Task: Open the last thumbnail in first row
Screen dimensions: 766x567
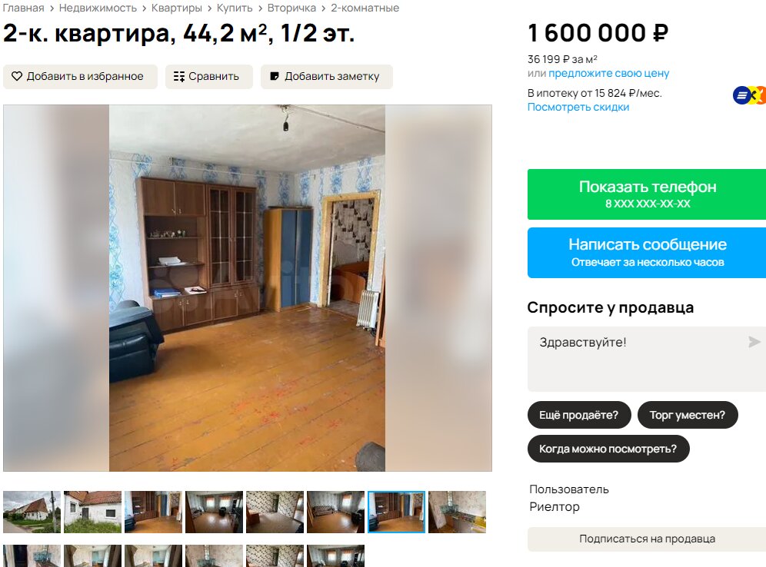Action: coord(458,512)
